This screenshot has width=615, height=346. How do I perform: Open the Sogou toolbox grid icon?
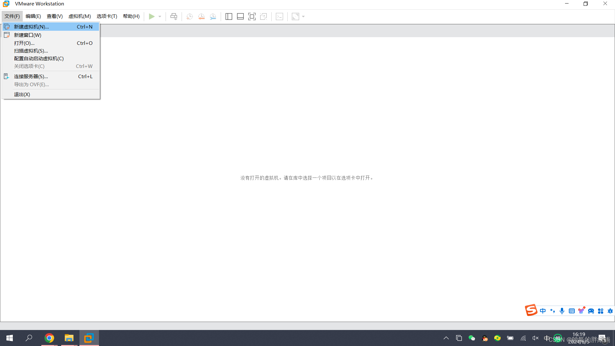[x=601, y=311]
